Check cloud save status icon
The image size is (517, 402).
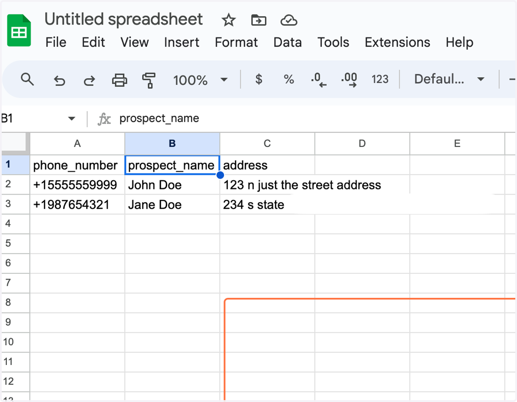(288, 20)
